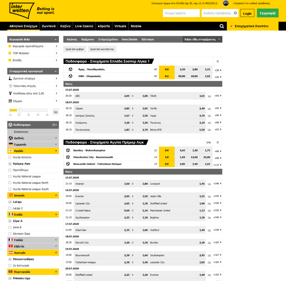Open statistics icon for West Ham - Watford
The width and height of the screenshot is (286, 281).
(209, 230)
